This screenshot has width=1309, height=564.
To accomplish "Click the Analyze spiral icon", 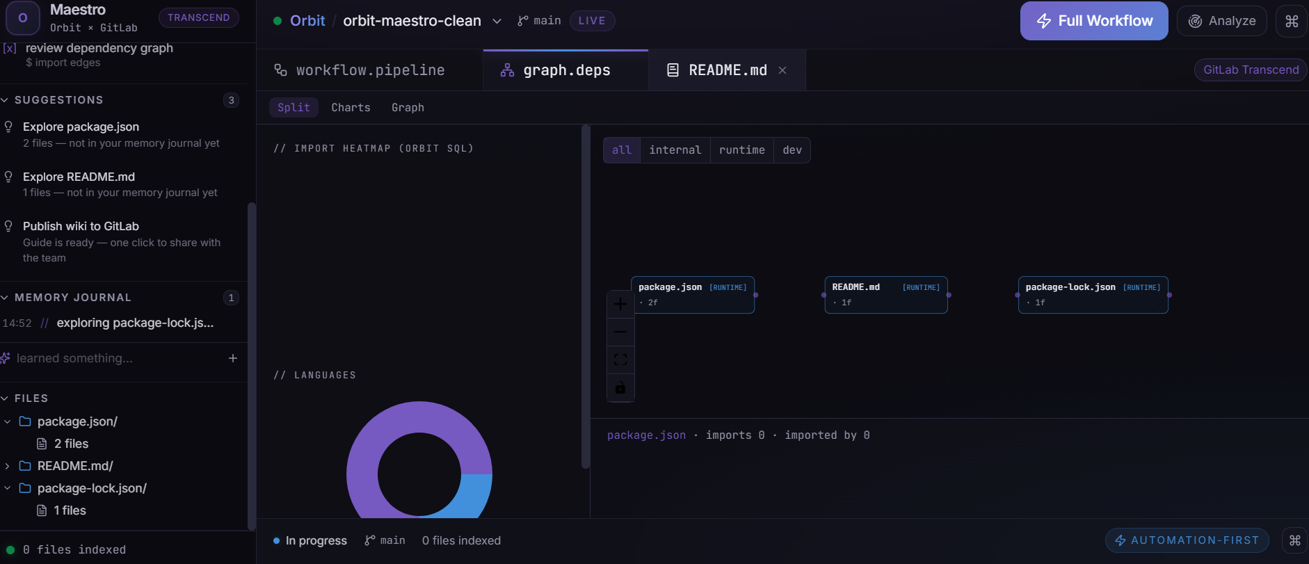I will [x=1195, y=21].
